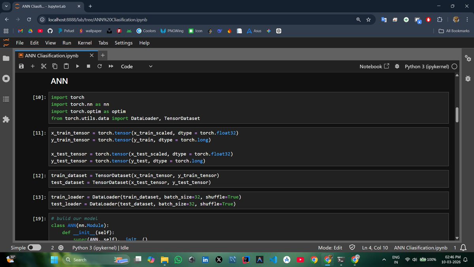Image resolution: width=474 pixels, height=267 pixels.
Task: Open the PNGWing bookmark
Action: [x=172, y=31]
